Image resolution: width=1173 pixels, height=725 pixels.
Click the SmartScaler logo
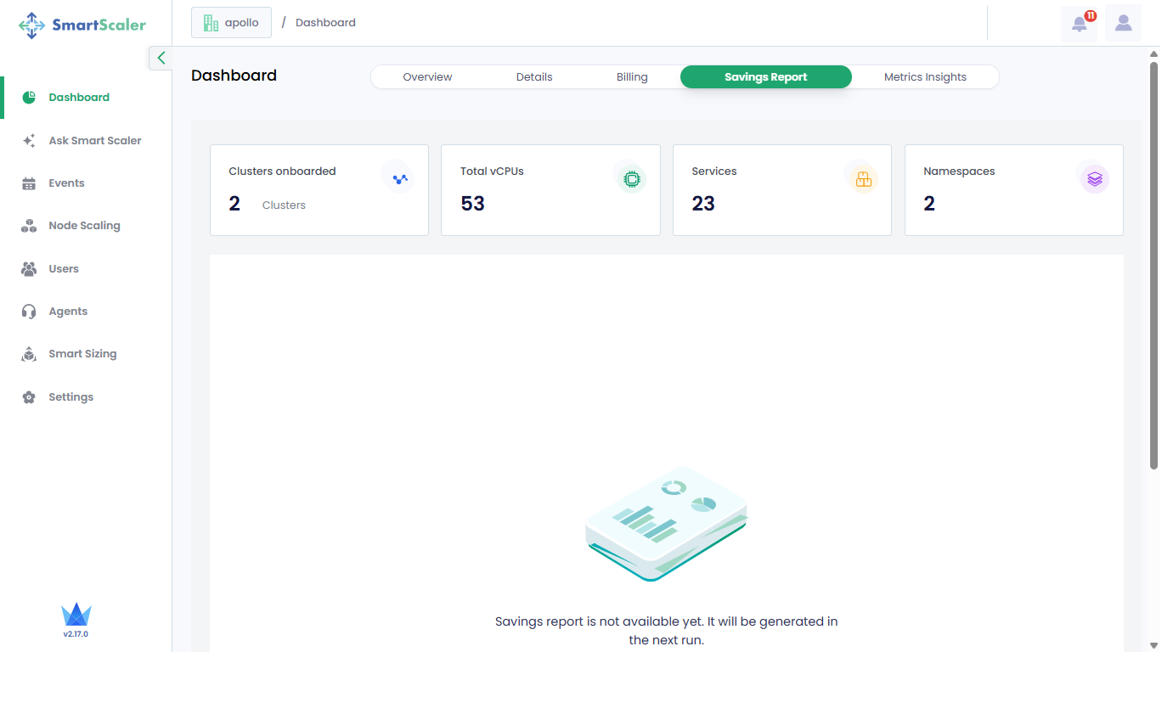82,25
